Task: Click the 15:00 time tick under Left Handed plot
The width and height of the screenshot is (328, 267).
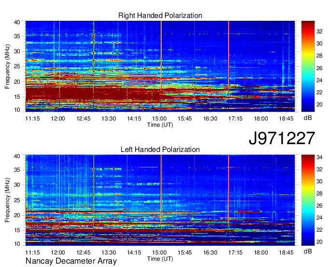Action: [x=159, y=252]
